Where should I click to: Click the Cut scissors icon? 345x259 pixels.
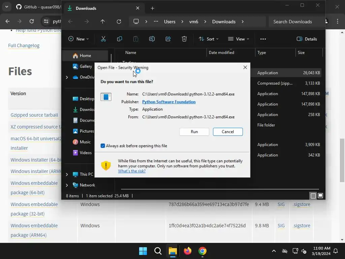click(103, 39)
